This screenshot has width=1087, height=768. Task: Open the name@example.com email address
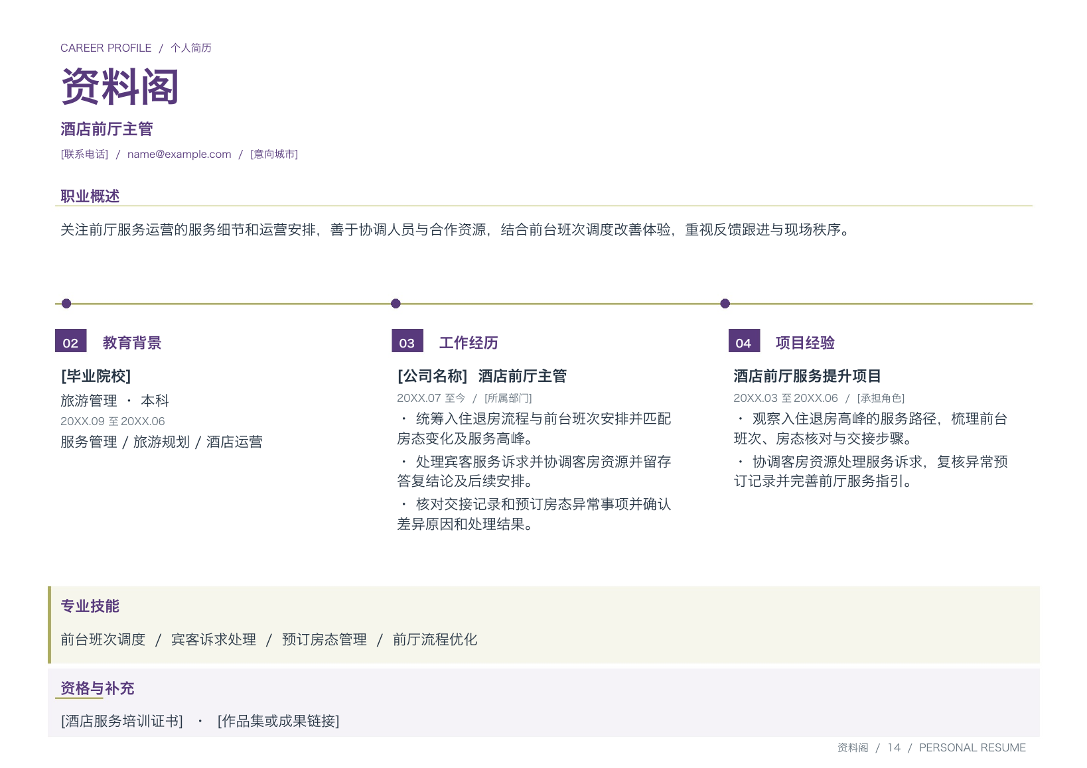179,154
